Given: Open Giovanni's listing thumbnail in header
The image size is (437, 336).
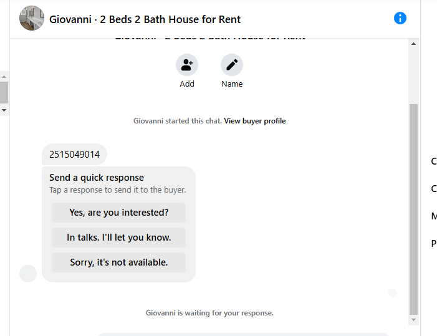Looking at the screenshot, I should click(x=32, y=18).
